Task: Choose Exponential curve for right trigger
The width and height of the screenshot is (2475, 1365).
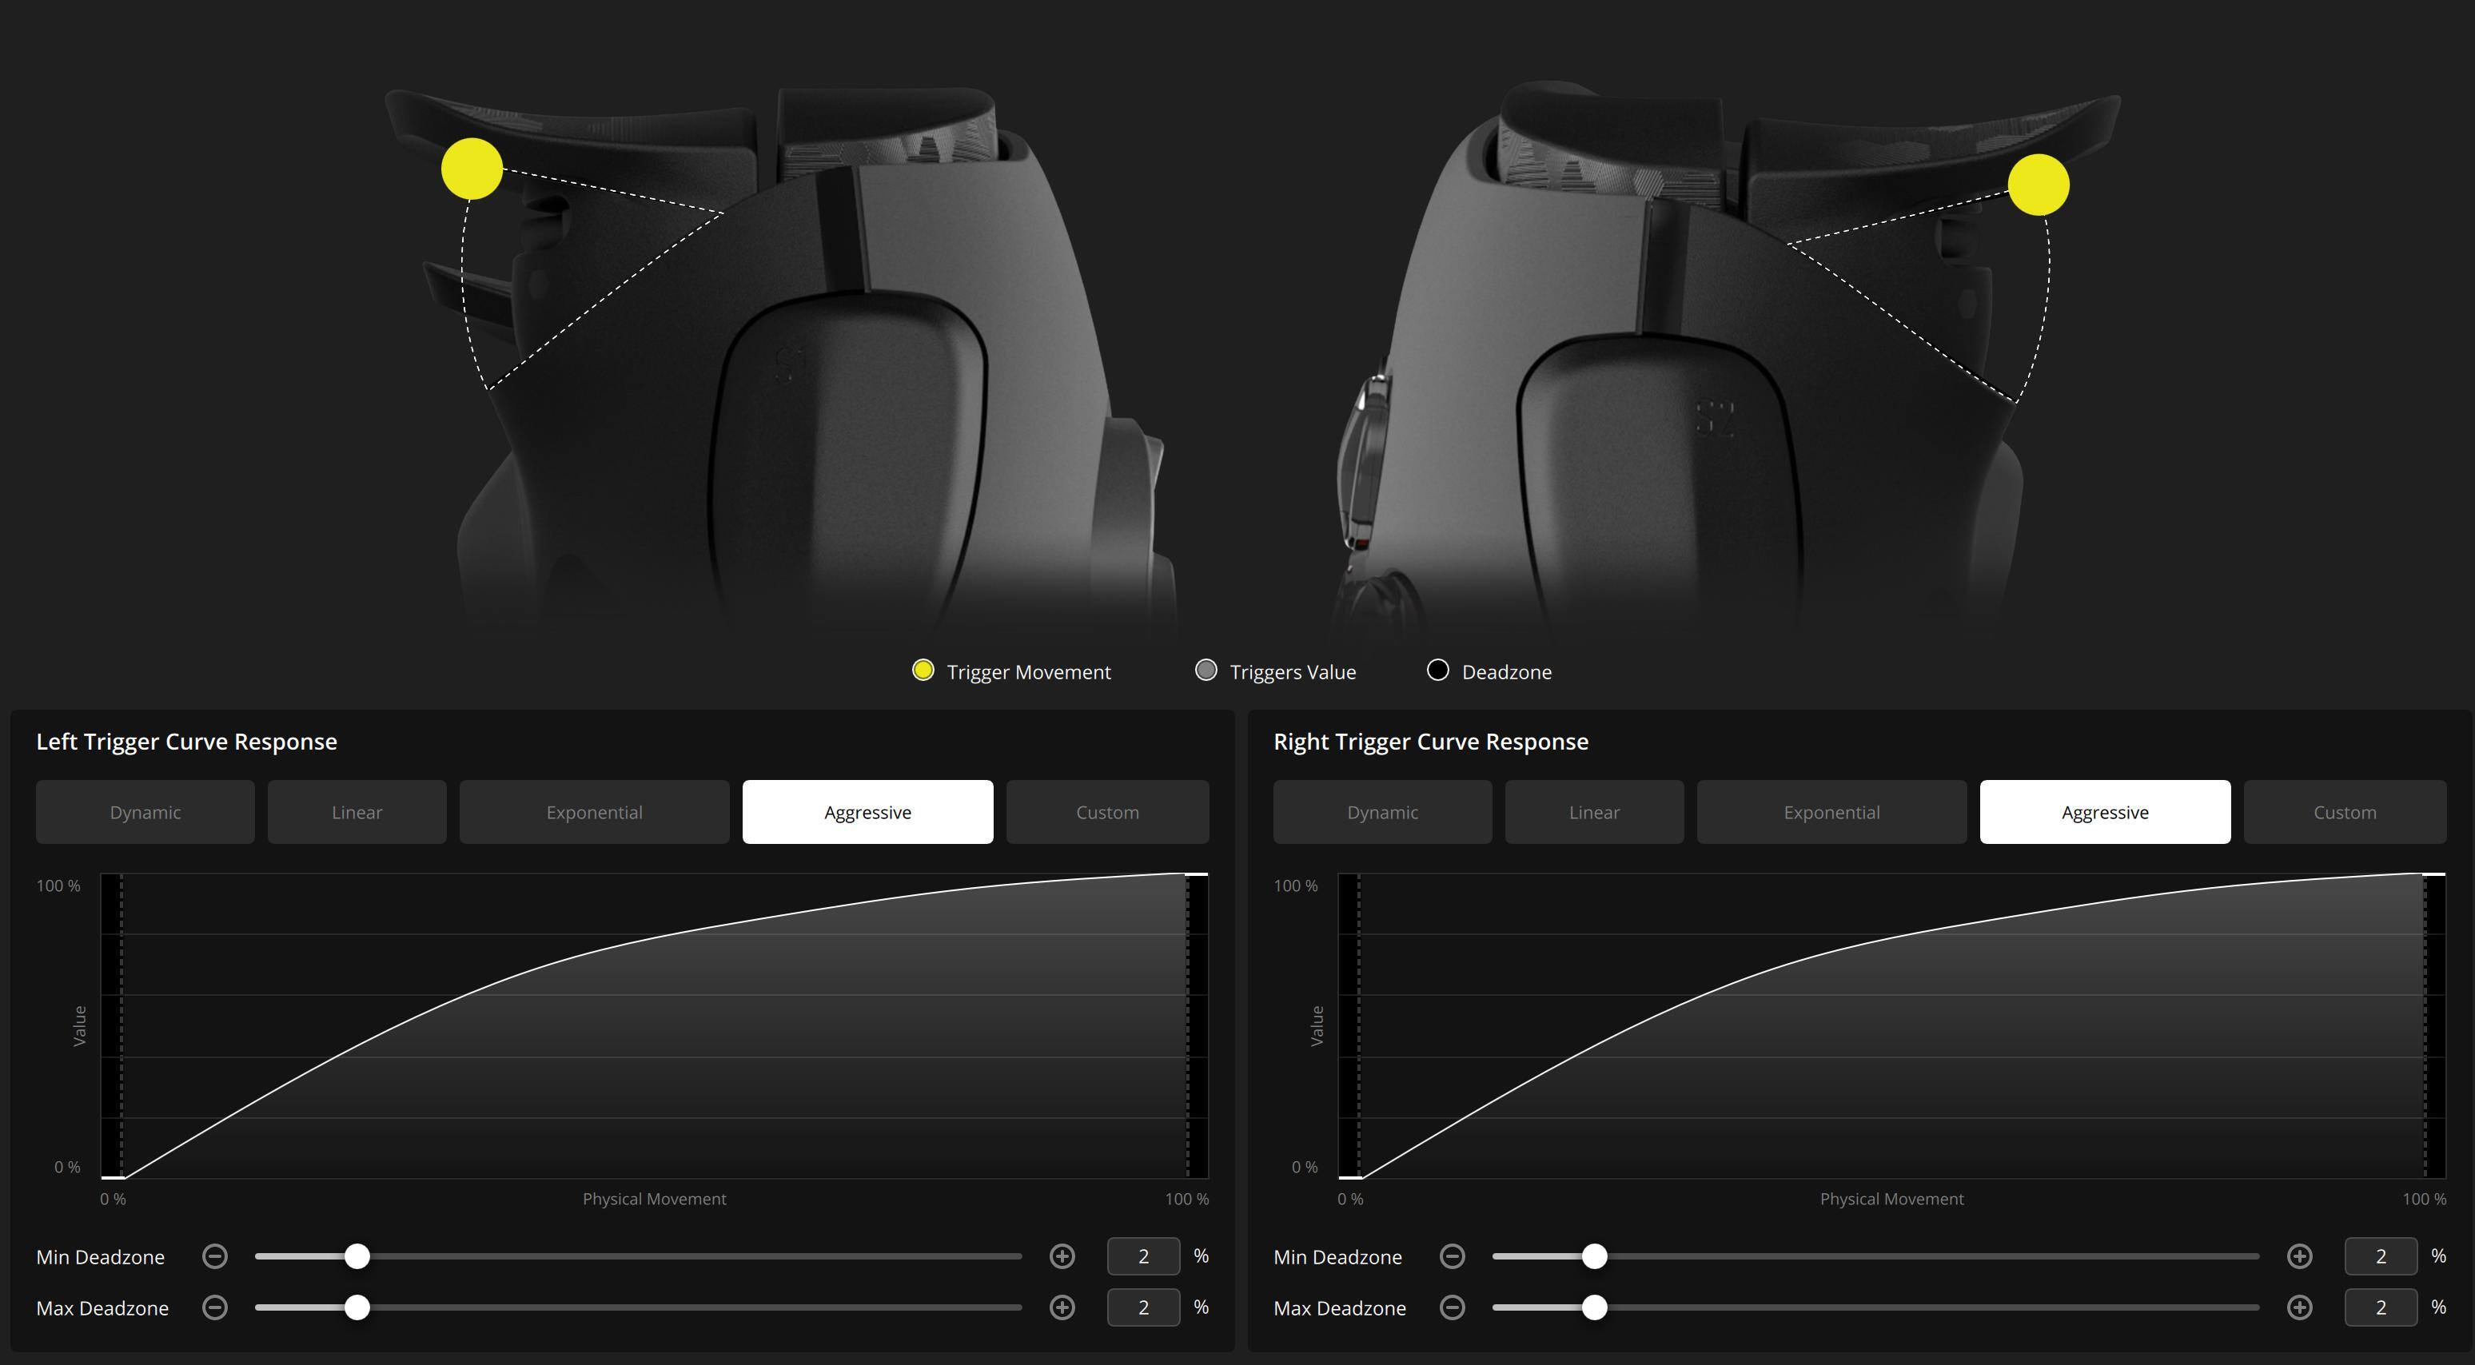Action: (1831, 812)
